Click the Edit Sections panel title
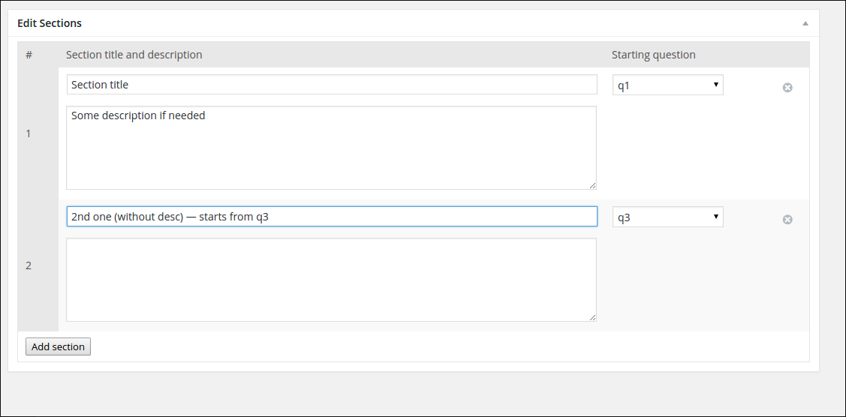This screenshot has height=417, width=846. (x=50, y=23)
